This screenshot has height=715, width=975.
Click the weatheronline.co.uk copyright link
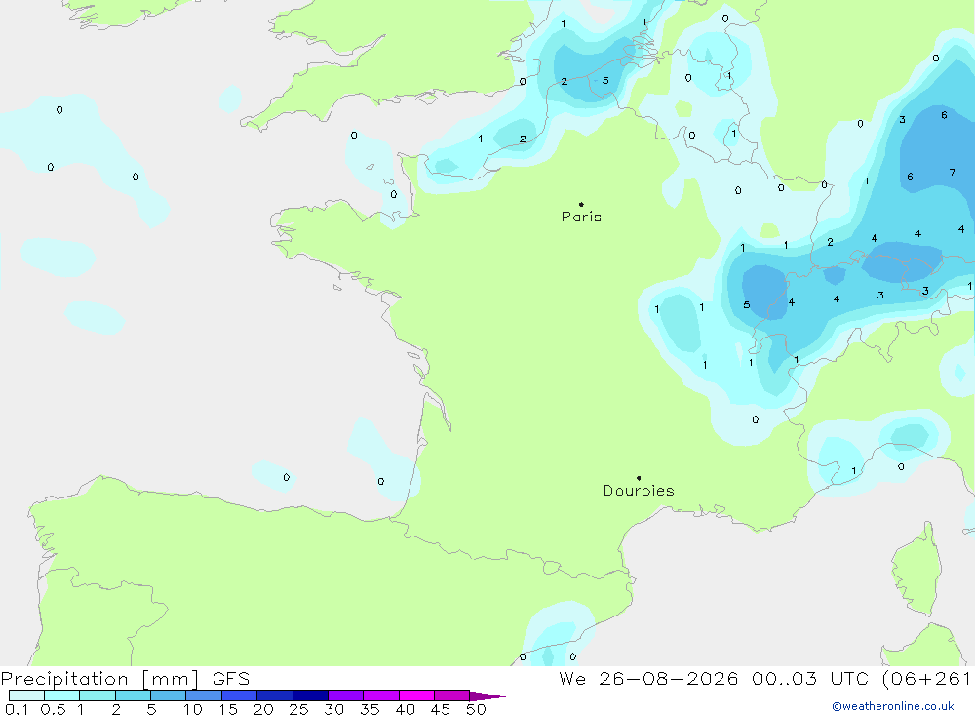point(893,706)
